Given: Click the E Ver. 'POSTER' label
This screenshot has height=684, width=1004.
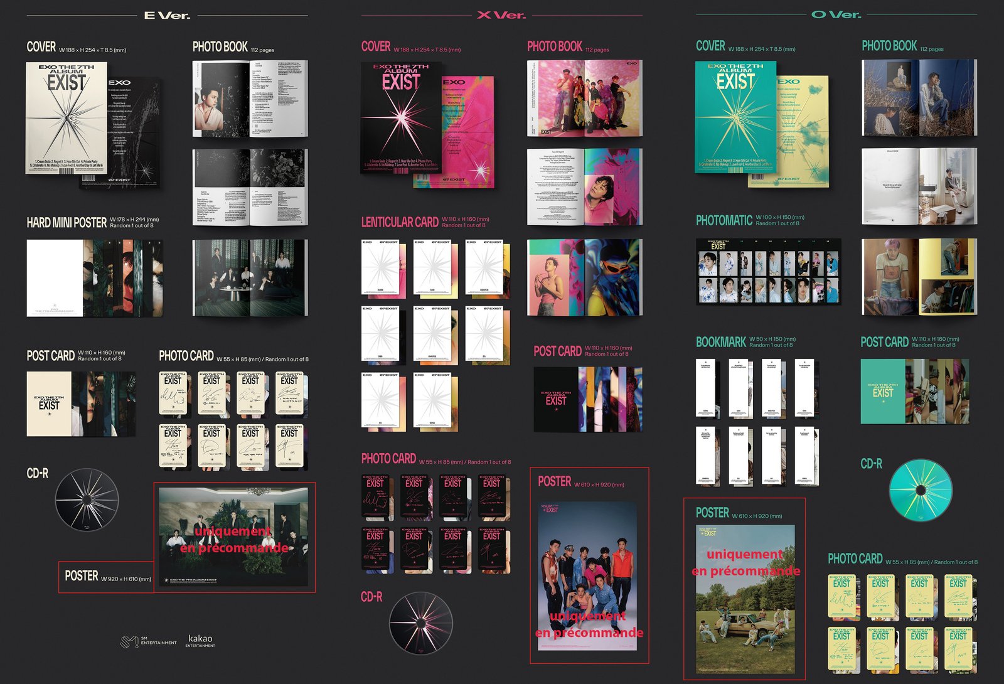Looking at the screenshot, I should (x=82, y=575).
